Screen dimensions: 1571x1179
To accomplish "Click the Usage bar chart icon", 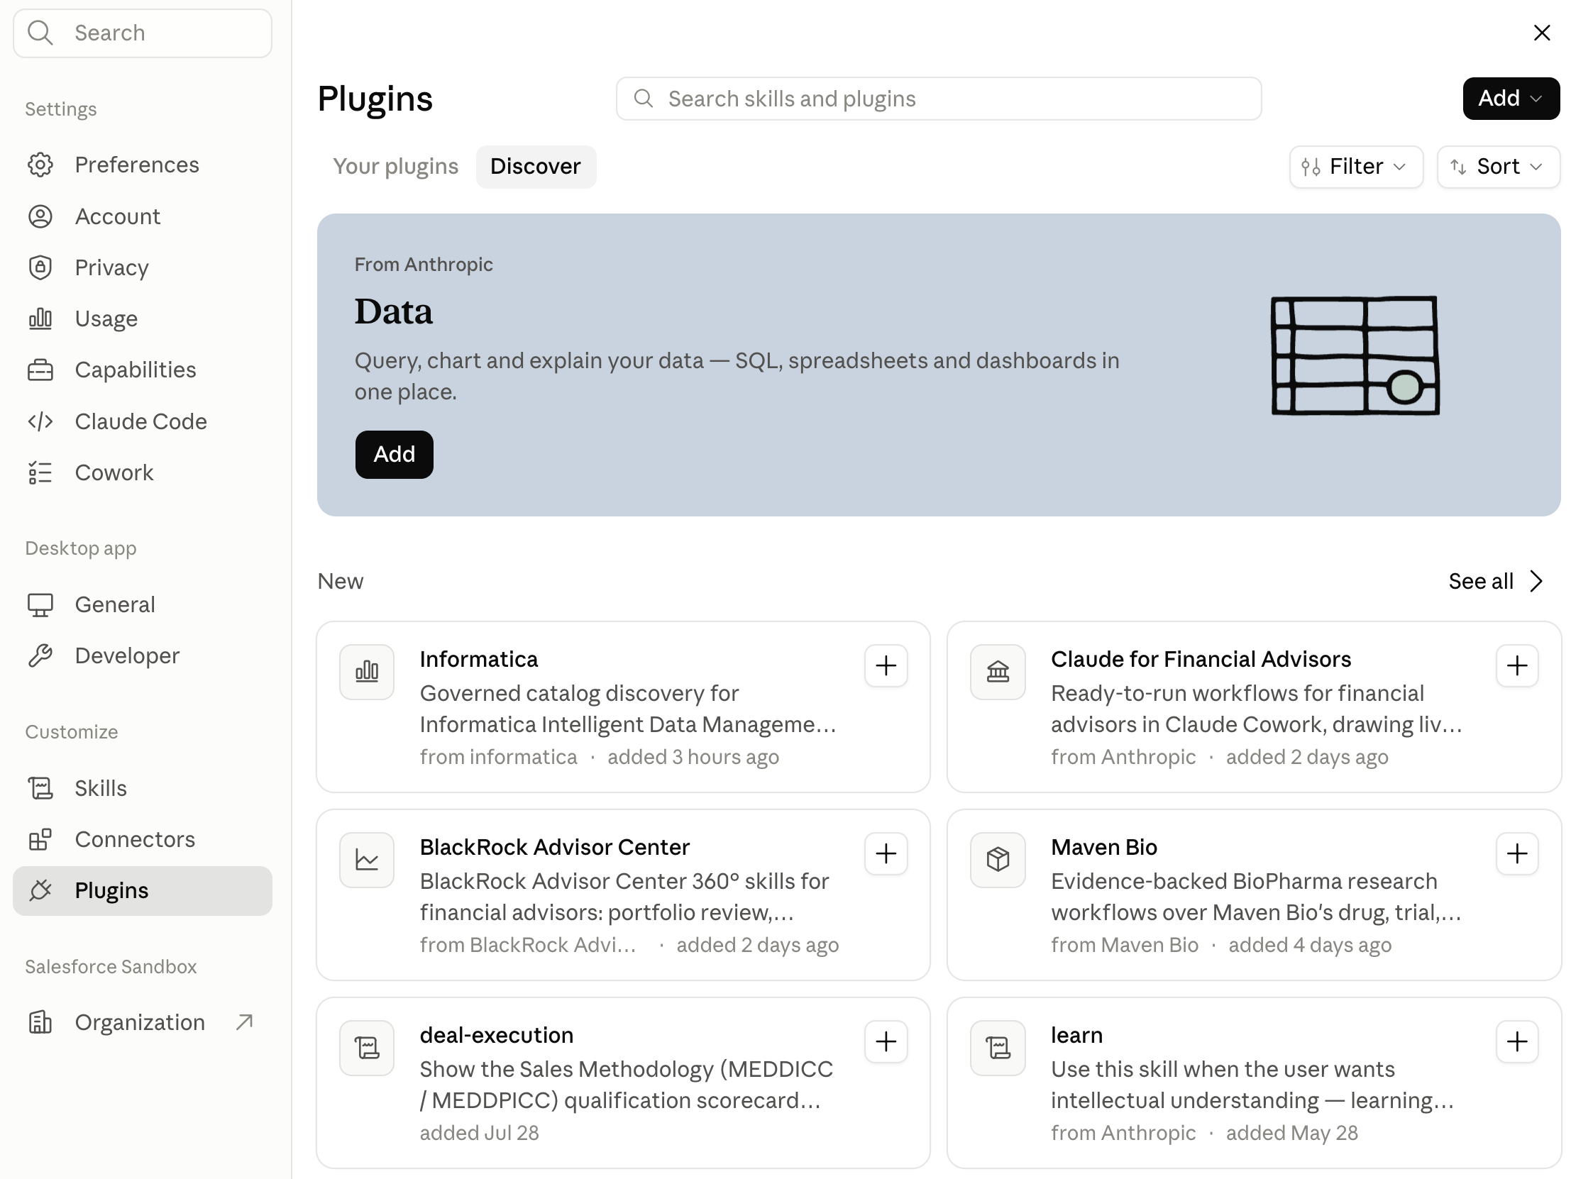I will click(x=40, y=319).
